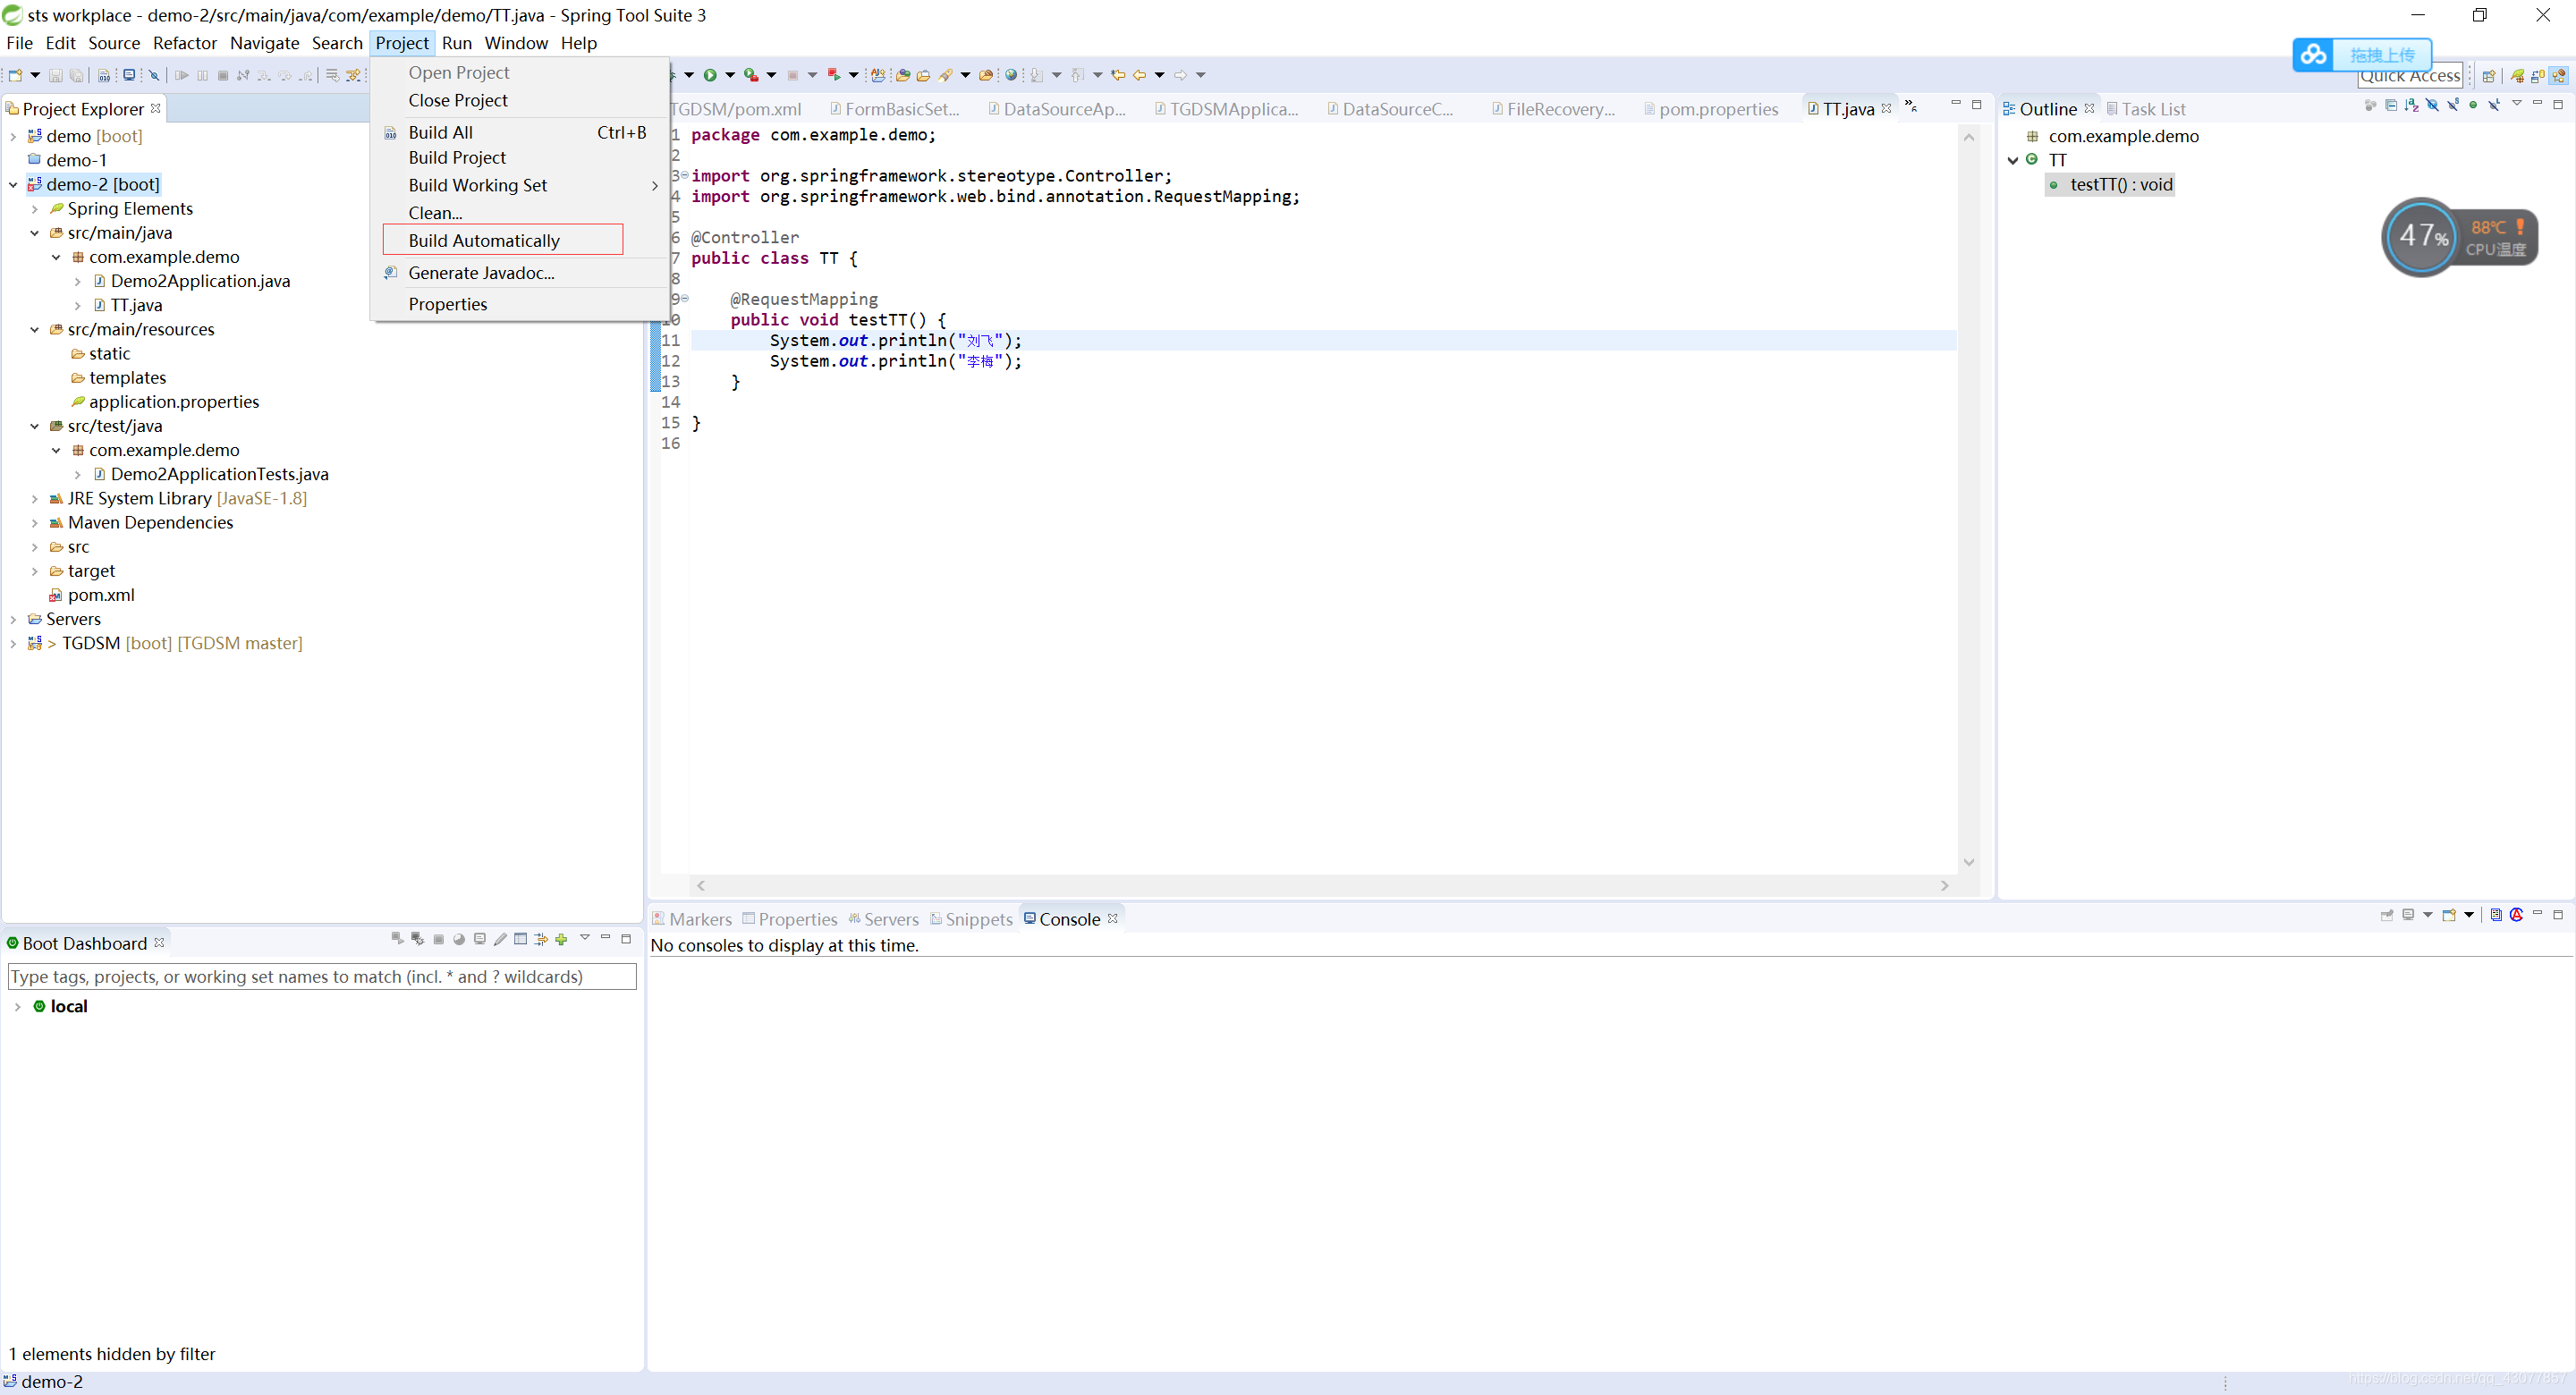Screen dimensions: 2576x1395
Task: Expand the TGDSM project node
Action: (x=13, y=644)
